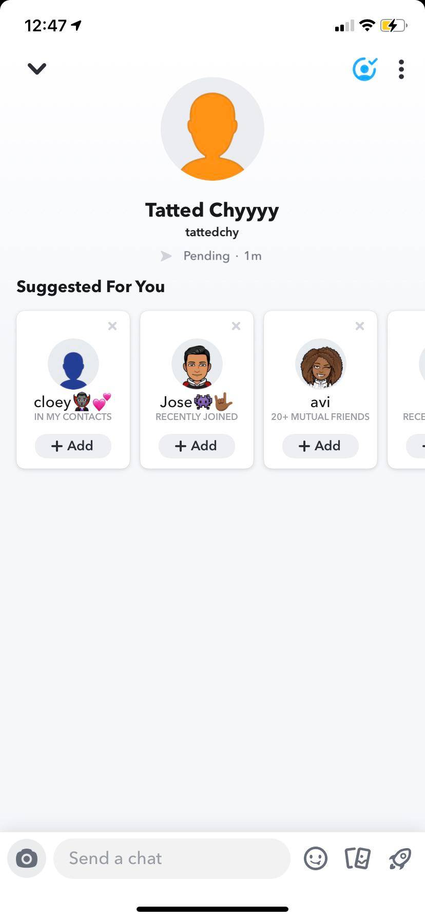Tap the tattedchy username text
The image size is (425, 920).
(212, 232)
